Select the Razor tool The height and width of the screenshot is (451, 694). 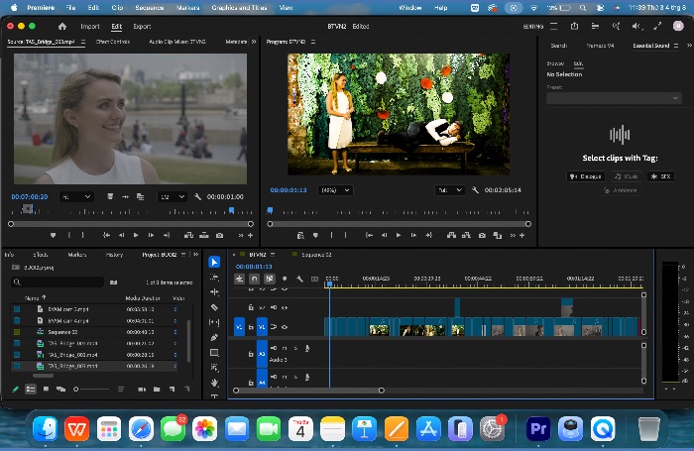pyautogui.click(x=214, y=307)
